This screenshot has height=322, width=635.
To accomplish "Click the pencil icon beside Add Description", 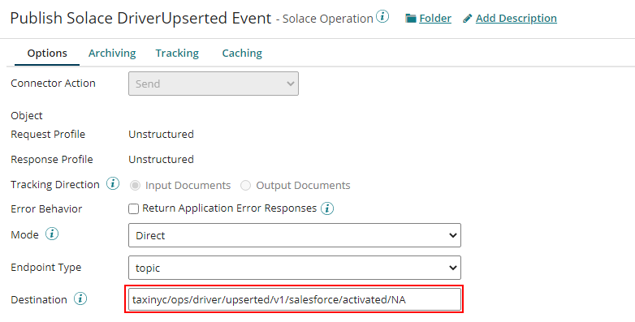I will click(x=468, y=19).
